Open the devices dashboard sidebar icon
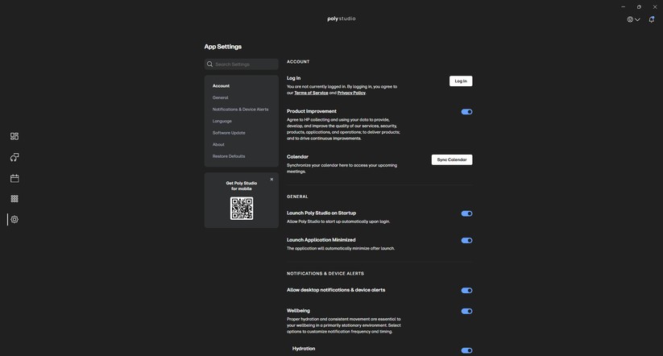This screenshot has width=663, height=356. click(x=15, y=136)
